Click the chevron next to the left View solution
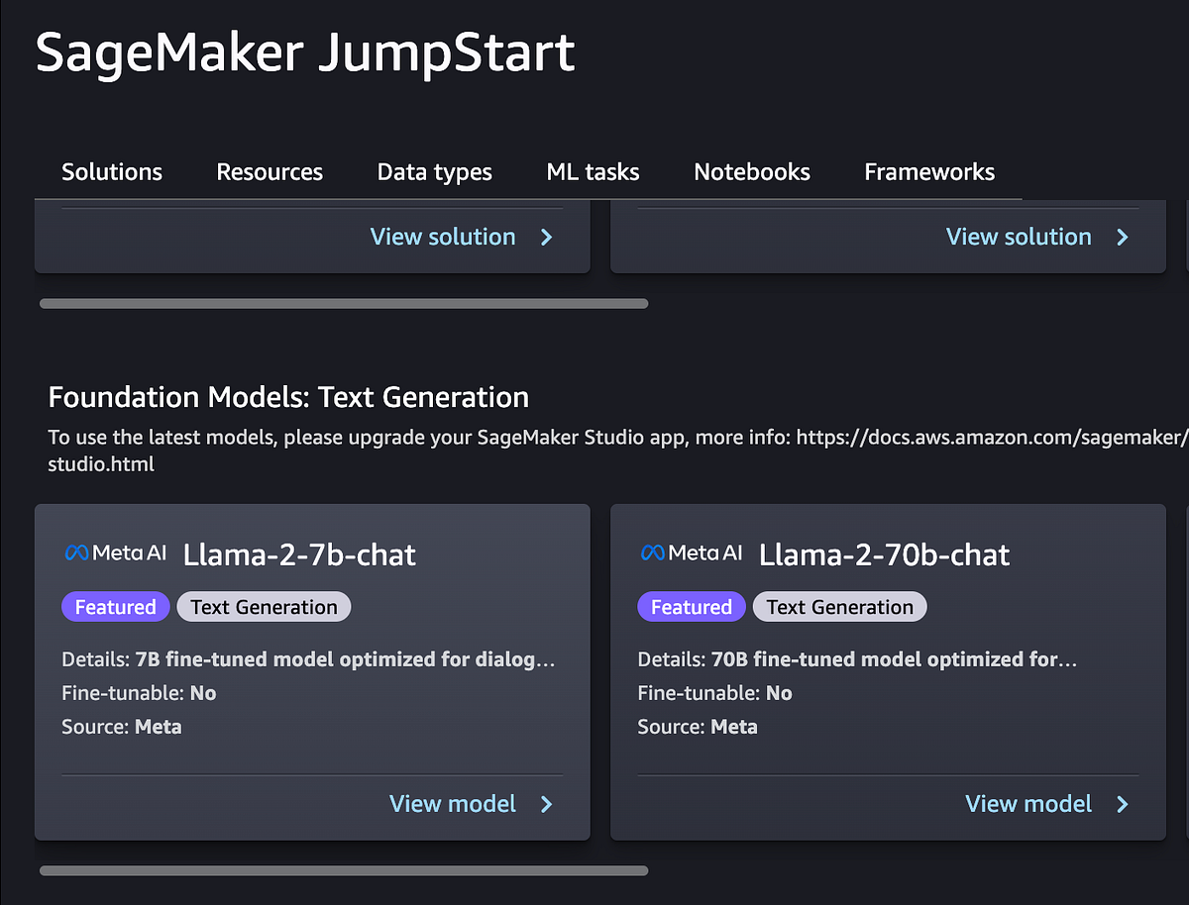Viewport: 1189px width, 905px height. 546,237
